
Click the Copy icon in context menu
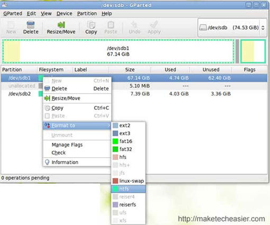[47, 108]
